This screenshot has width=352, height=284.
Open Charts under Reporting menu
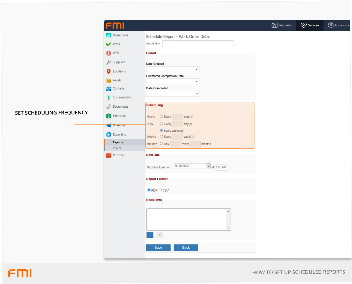click(x=117, y=148)
